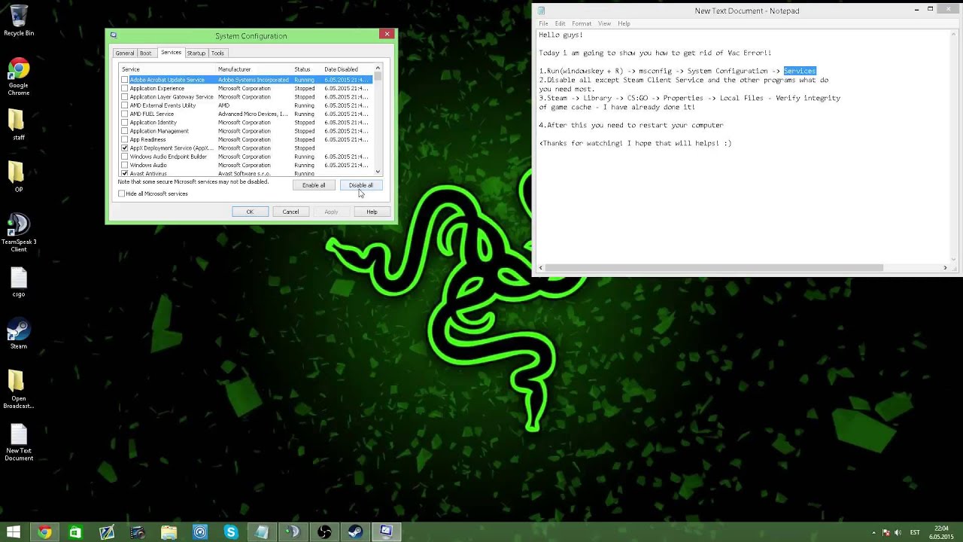Open File Explorer from the taskbar
This screenshot has width=963, height=542.
coord(169,532)
